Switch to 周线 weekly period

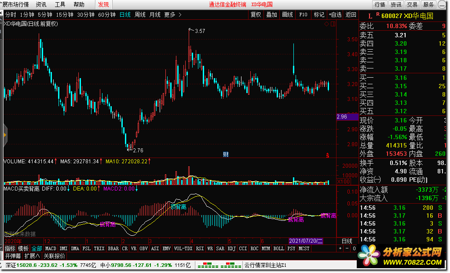tap(140, 14)
